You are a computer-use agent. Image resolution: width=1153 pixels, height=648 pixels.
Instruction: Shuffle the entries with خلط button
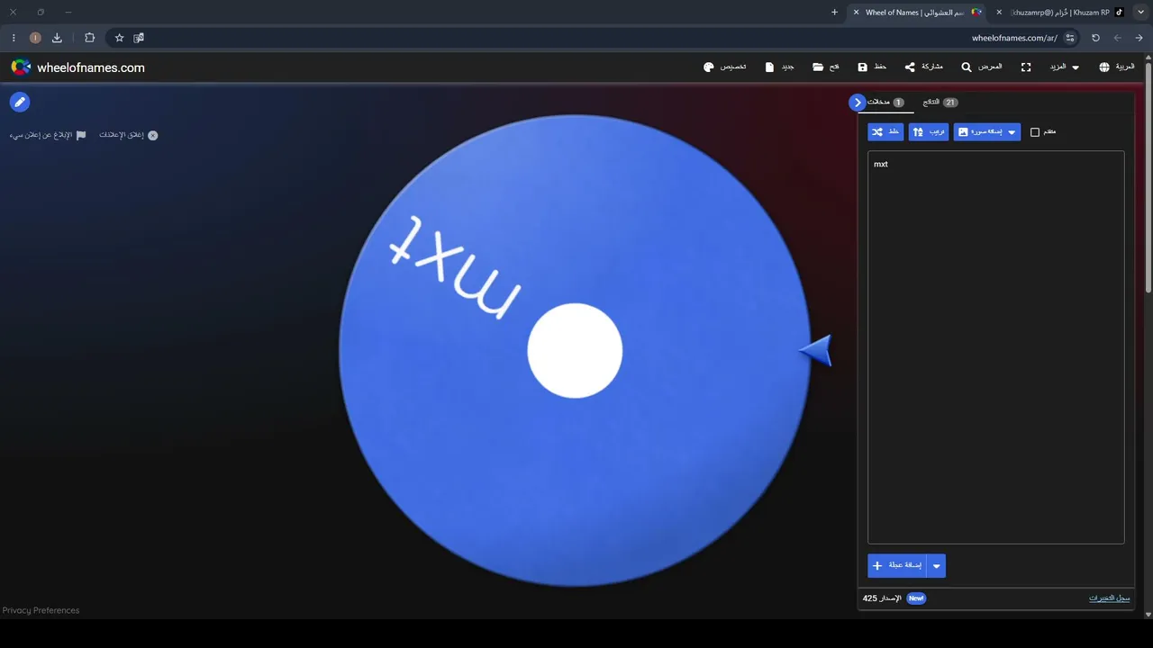(x=885, y=132)
